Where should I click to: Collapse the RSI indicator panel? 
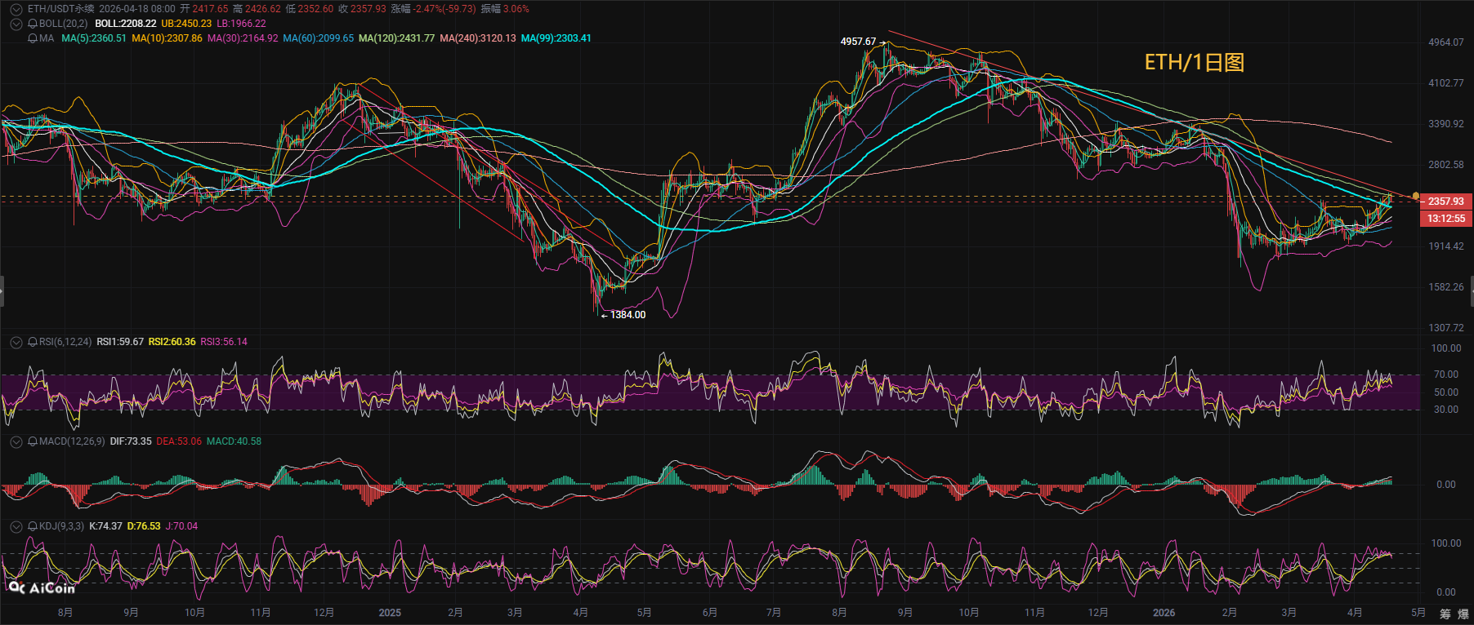coord(16,342)
